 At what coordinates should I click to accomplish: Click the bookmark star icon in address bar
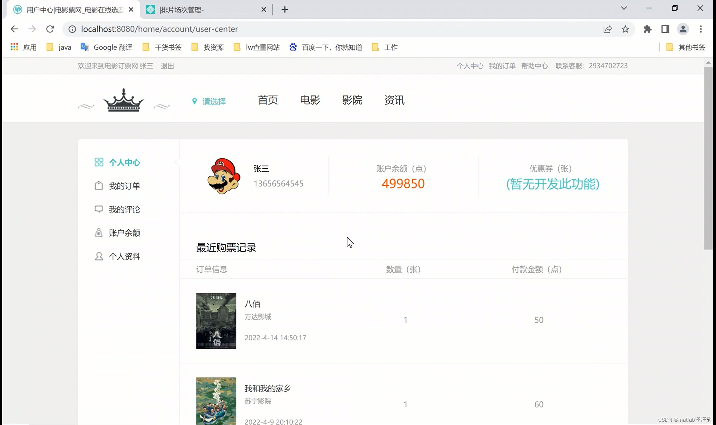625,29
